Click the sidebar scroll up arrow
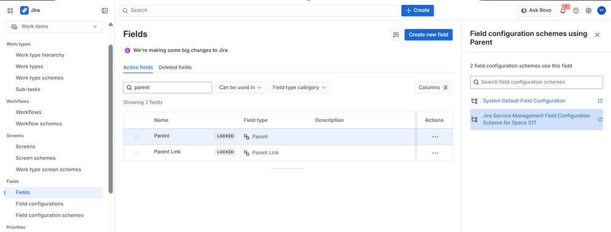 [111, 24]
